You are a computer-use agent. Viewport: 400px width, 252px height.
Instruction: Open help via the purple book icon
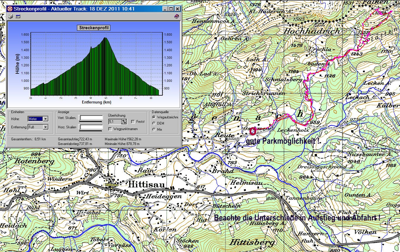pos(176,17)
